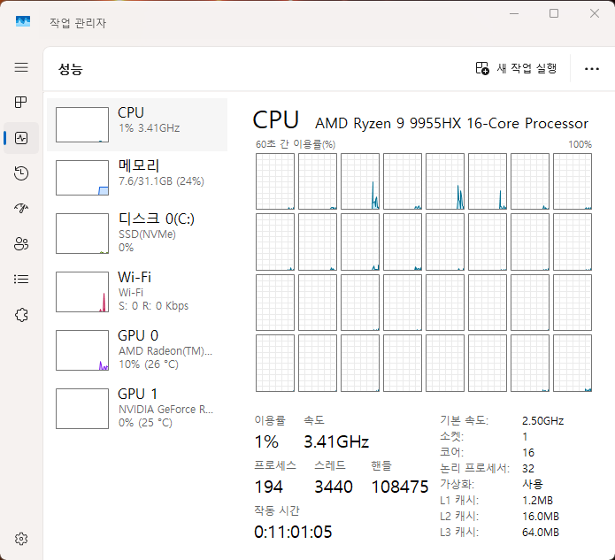Image resolution: width=615 pixels, height=560 pixels.
Task: Open the Wi-Fi performance view
Action: 137,291
